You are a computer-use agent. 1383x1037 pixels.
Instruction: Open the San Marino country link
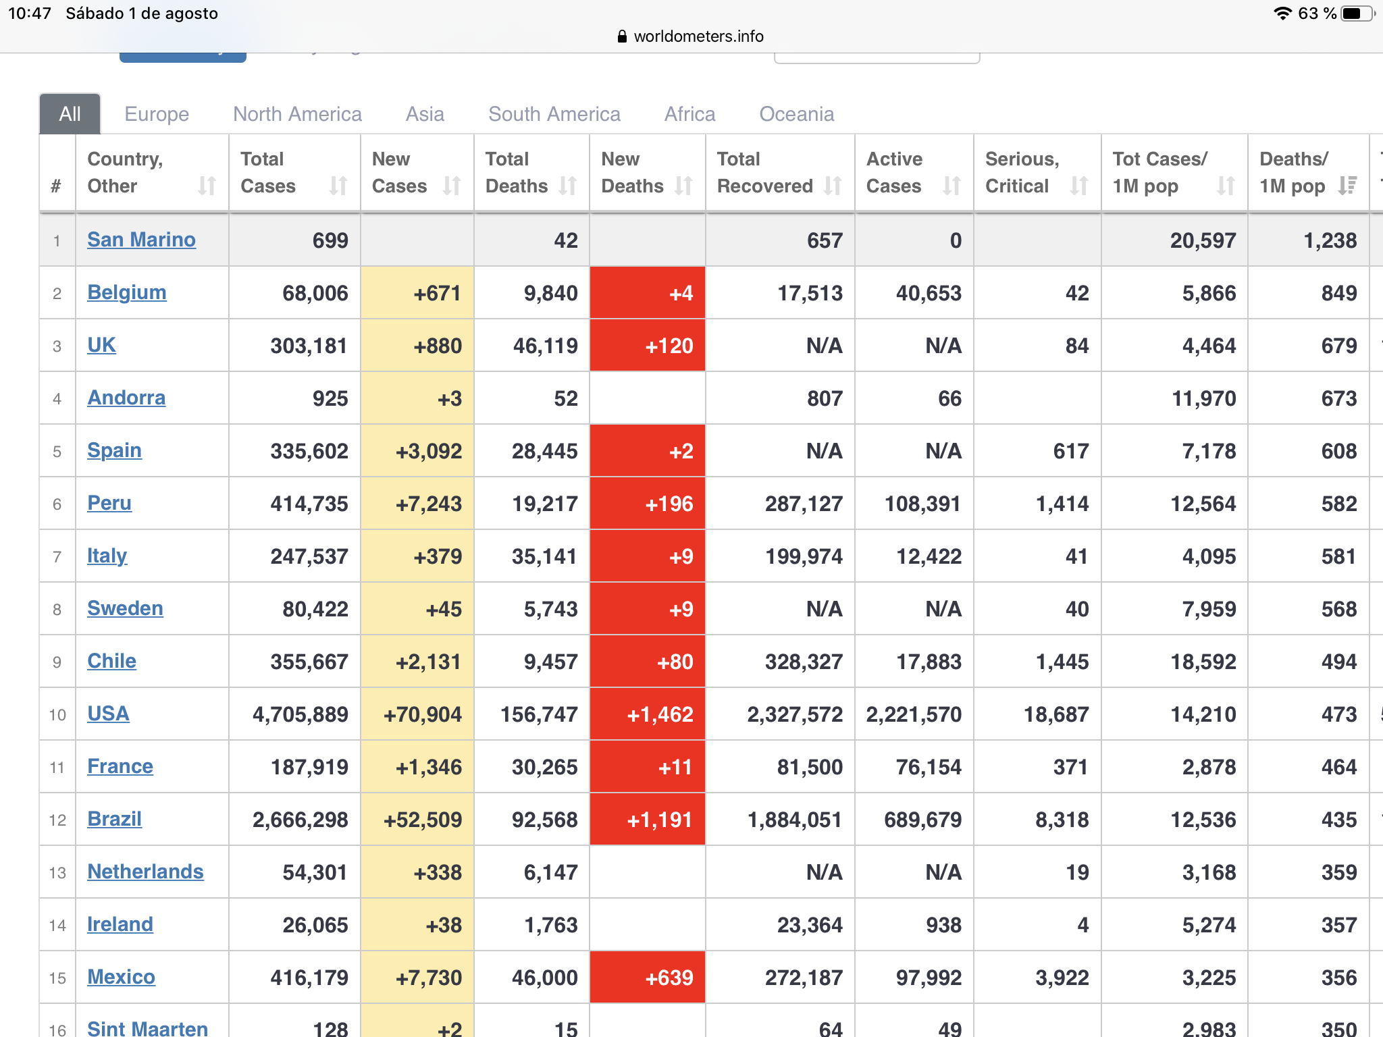coord(141,240)
